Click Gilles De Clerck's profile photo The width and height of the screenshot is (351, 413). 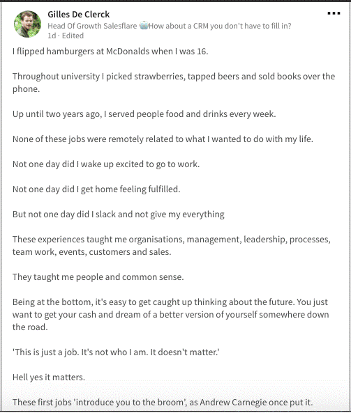[27, 24]
